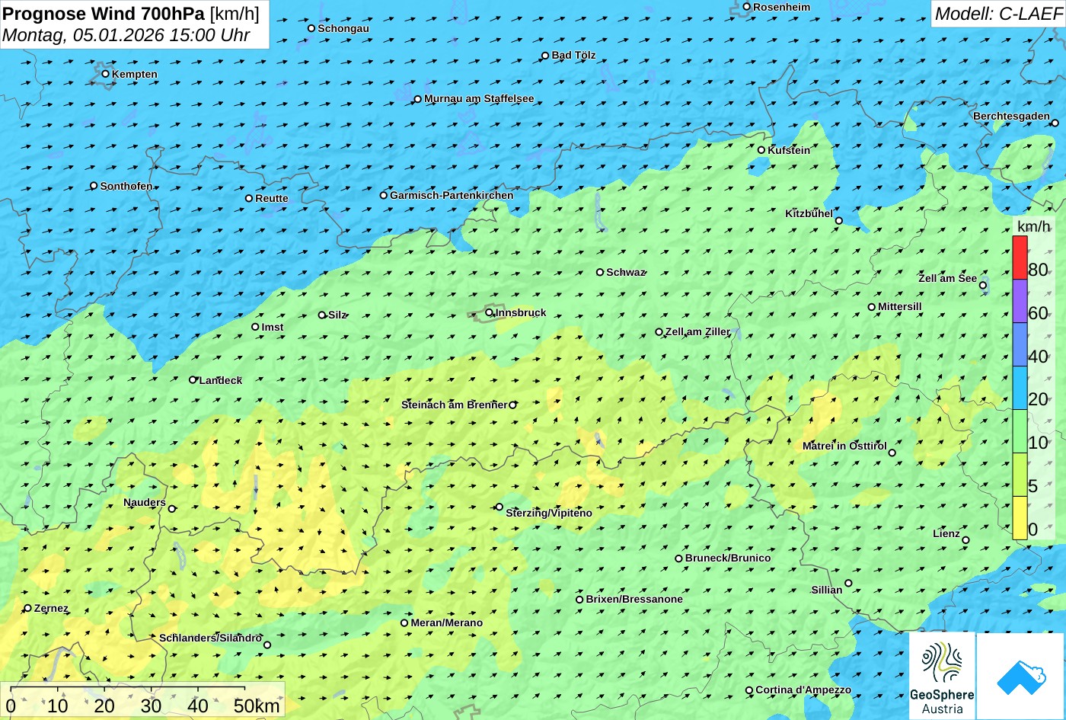1066x720 pixels.
Task: Click the Murnau am Staffelsee marker
Action: [x=417, y=99]
